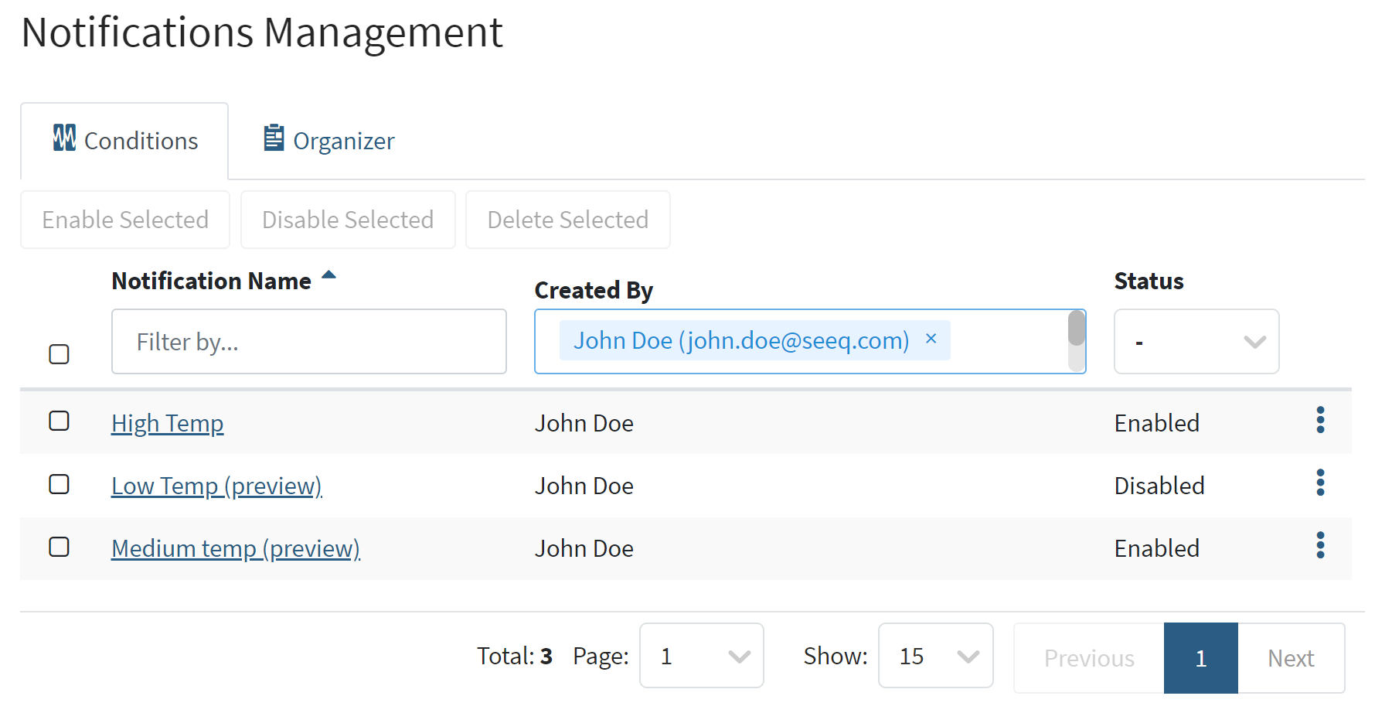Check the Low Temp (preview) row checkbox
Image resolution: width=1375 pixels, height=713 pixels.
tap(59, 484)
